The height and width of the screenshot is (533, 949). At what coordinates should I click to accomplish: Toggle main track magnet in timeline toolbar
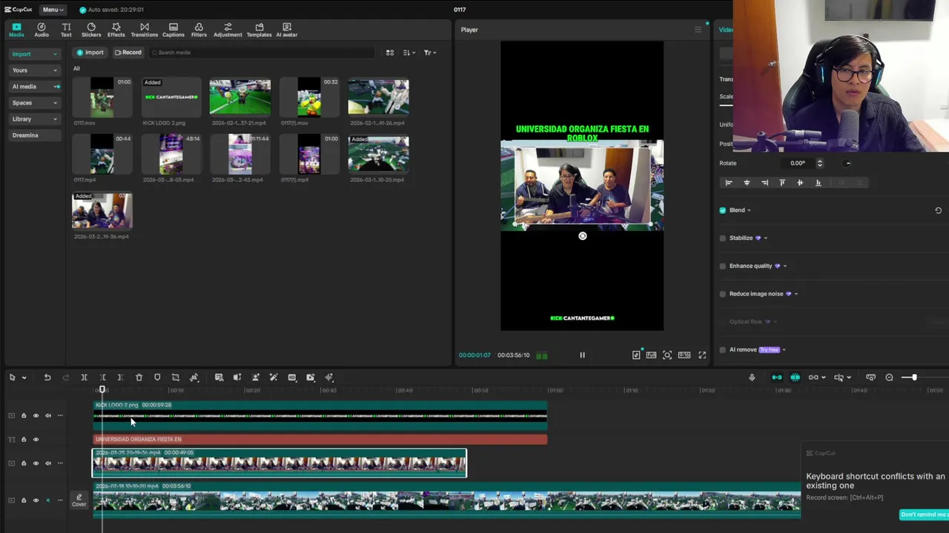pyautogui.click(x=776, y=378)
